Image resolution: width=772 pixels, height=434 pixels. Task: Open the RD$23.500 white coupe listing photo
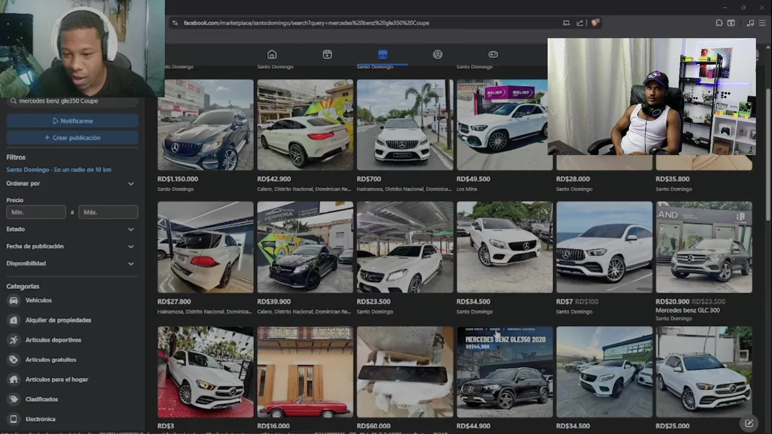pos(405,247)
